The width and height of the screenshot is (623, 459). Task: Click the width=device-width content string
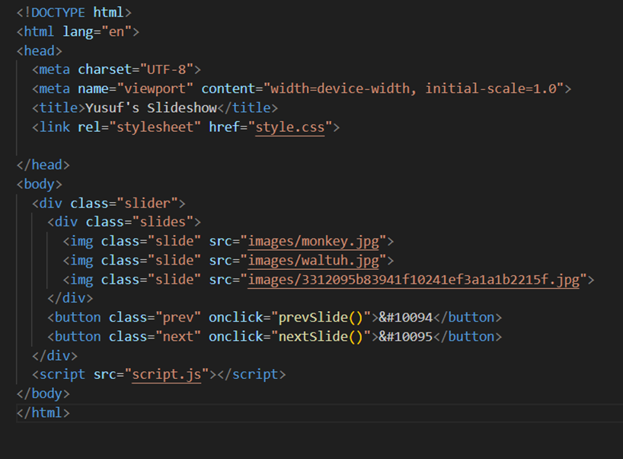pos(339,88)
